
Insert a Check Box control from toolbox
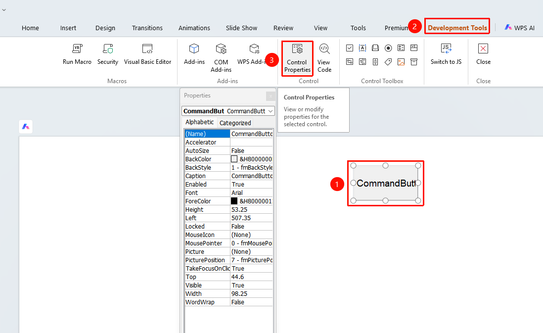350,48
